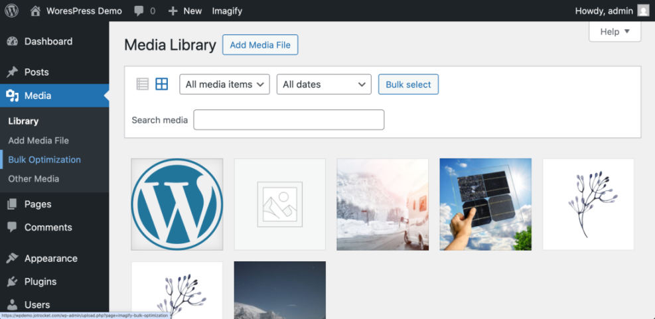This screenshot has width=655, height=319.
Task: Open Users menu item
Action: (54, 305)
